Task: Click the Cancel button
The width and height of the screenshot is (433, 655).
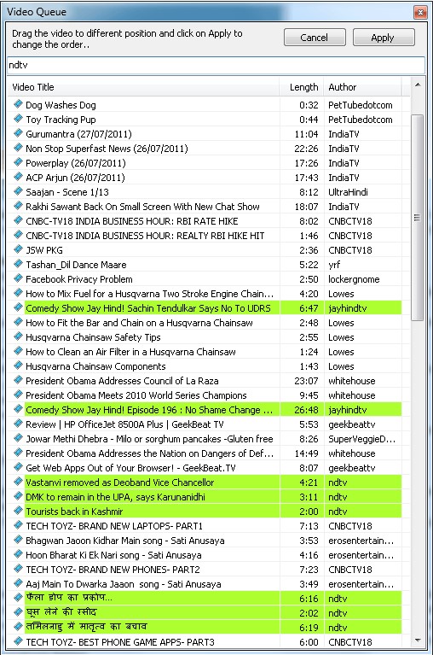Action: (x=315, y=38)
